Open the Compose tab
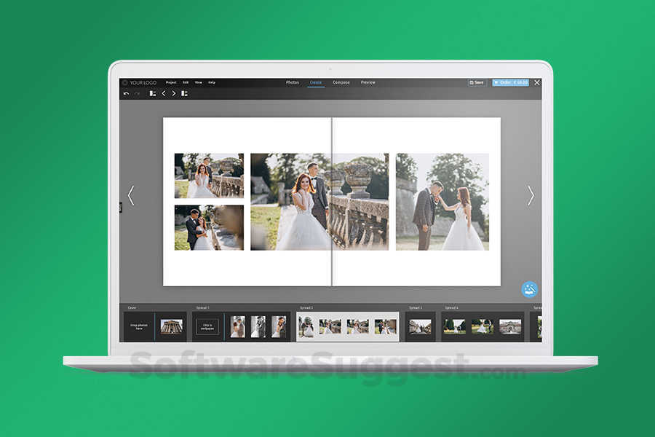This screenshot has width=655, height=437. click(341, 82)
